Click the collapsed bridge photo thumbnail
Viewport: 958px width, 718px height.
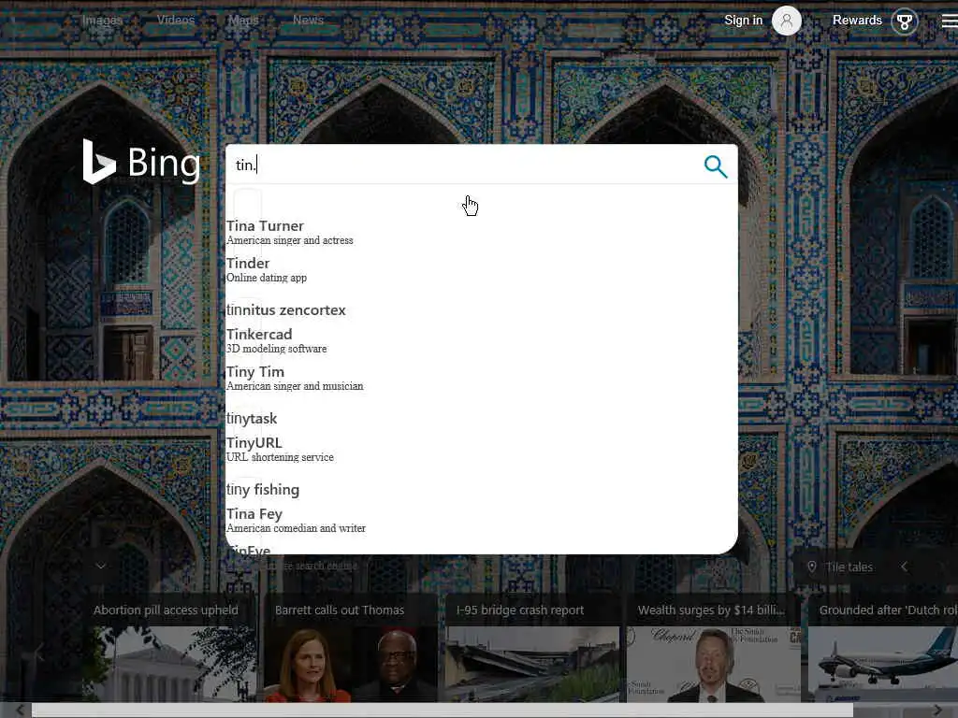[532, 665]
